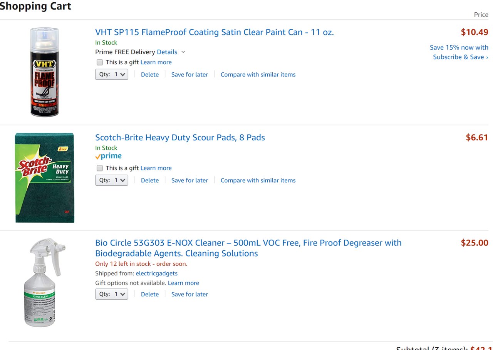Image resolution: width=493 pixels, height=350 pixels.
Task: Open the electricgadgets seller link
Action: [157, 273]
